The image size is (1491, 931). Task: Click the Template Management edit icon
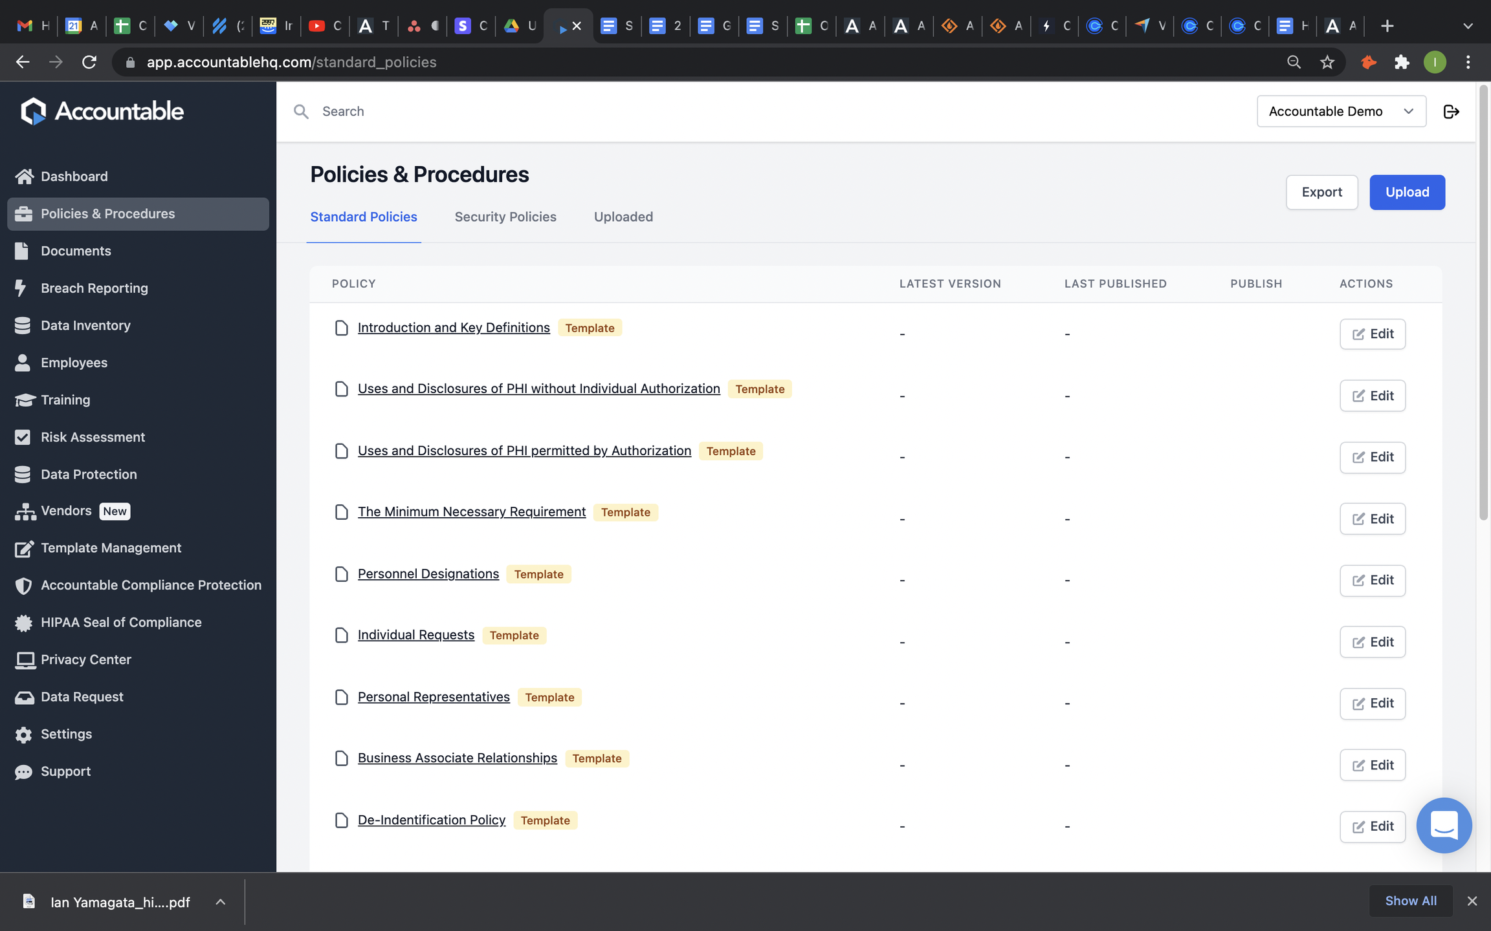[24, 549]
